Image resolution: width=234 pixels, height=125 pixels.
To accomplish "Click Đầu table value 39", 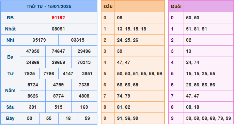I will tap(120, 51).
